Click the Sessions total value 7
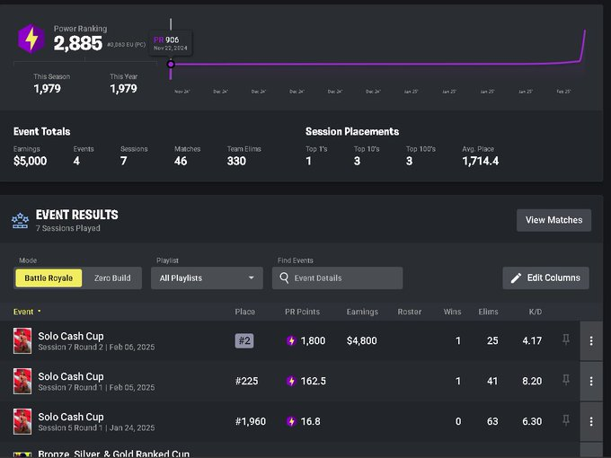Image resolution: width=611 pixels, height=458 pixels. click(x=123, y=161)
